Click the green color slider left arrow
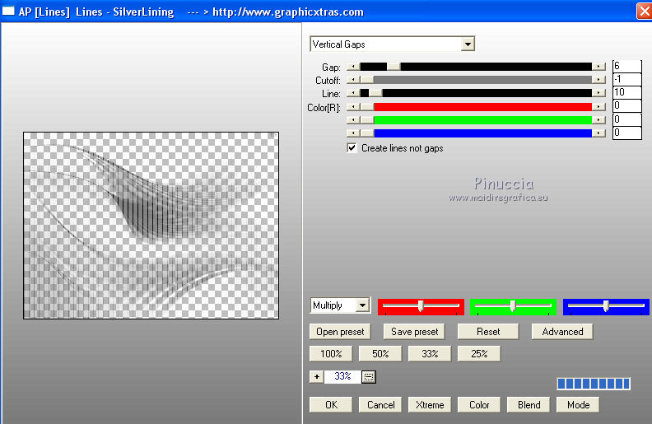The width and height of the screenshot is (652, 424). pyautogui.click(x=353, y=120)
